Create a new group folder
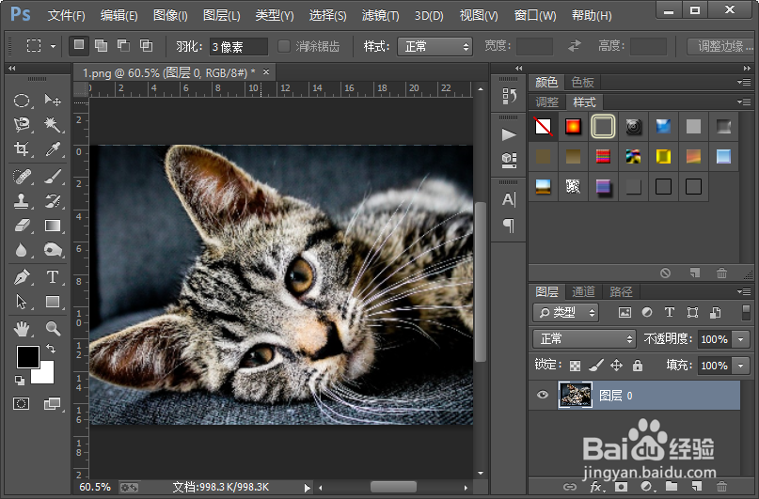759x499 pixels. click(x=672, y=487)
